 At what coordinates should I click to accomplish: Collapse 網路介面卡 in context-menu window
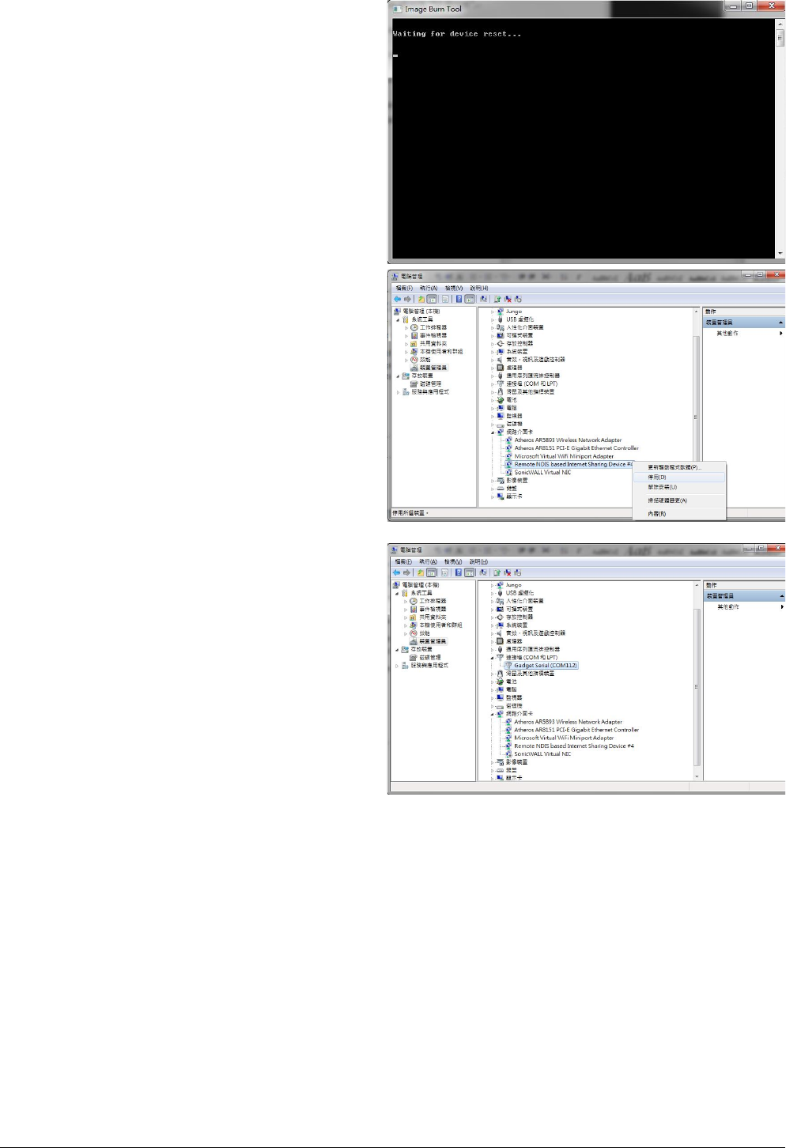click(492, 432)
